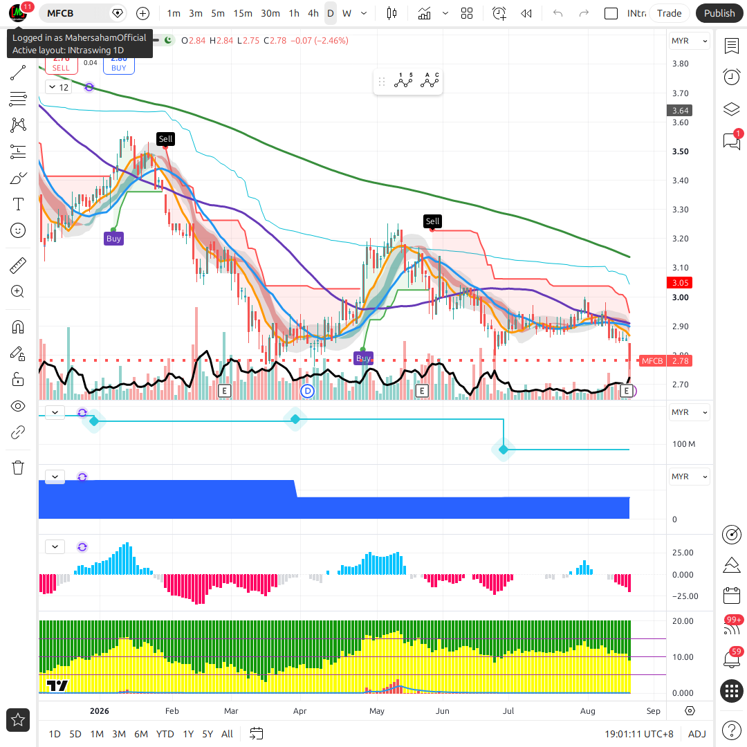The width and height of the screenshot is (747, 747).
Task: Collapse the histogram pane legend chevron
Action: coord(55,546)
